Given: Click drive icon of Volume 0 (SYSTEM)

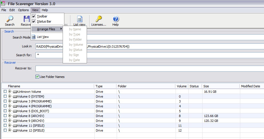Looking at the screenshot, I should [x=15, y=97].
